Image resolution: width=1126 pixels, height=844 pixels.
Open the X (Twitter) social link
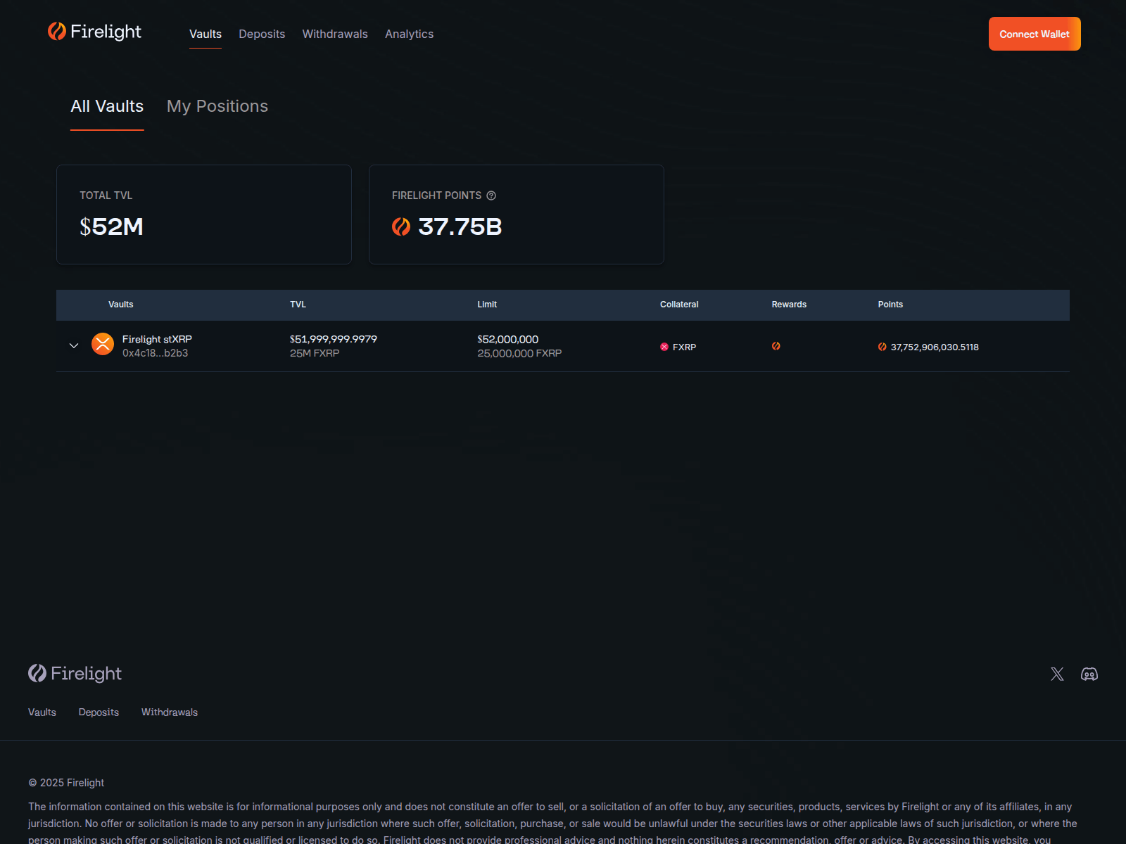tap(1057, 674)
